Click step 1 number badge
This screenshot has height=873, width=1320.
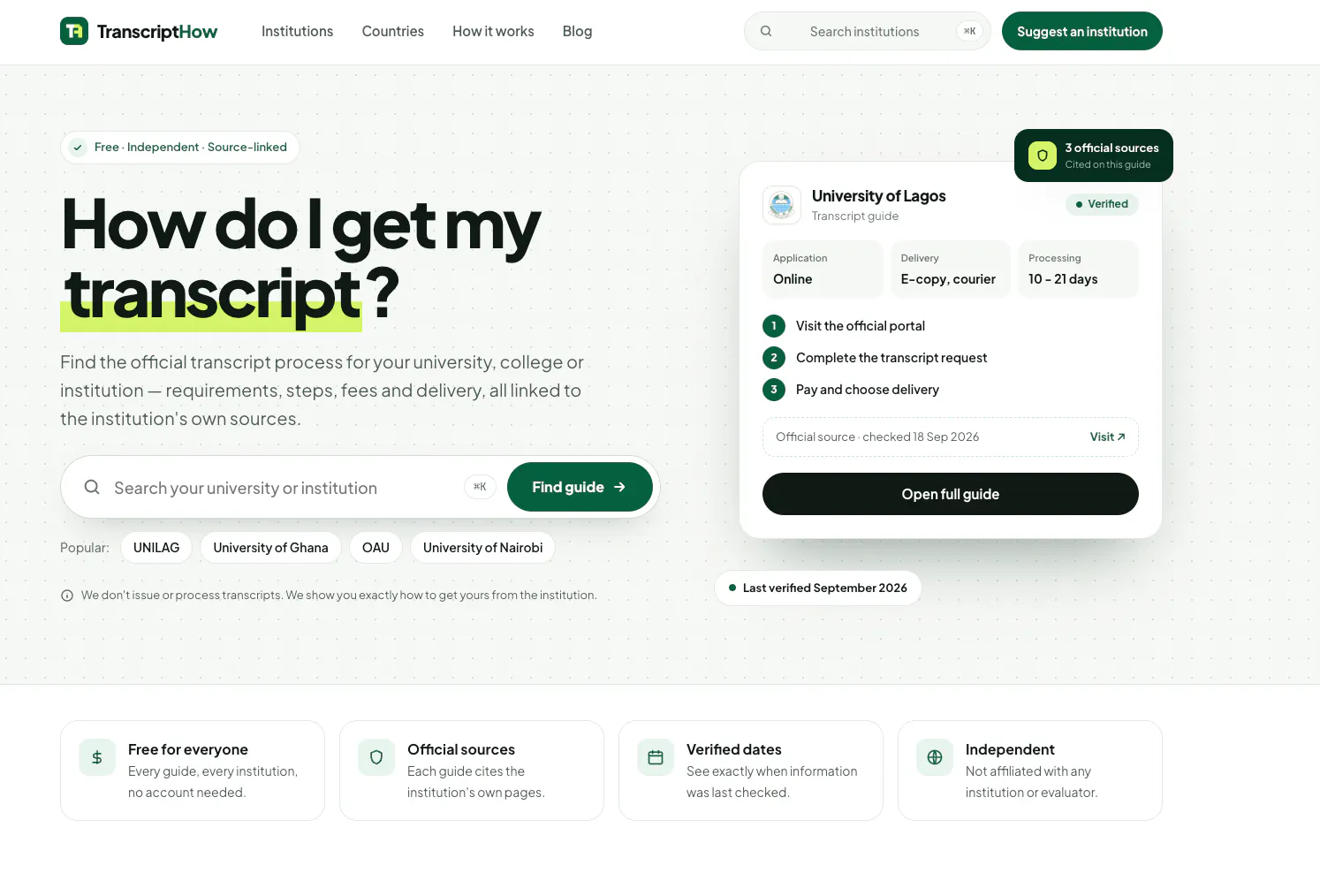point(774,326)
